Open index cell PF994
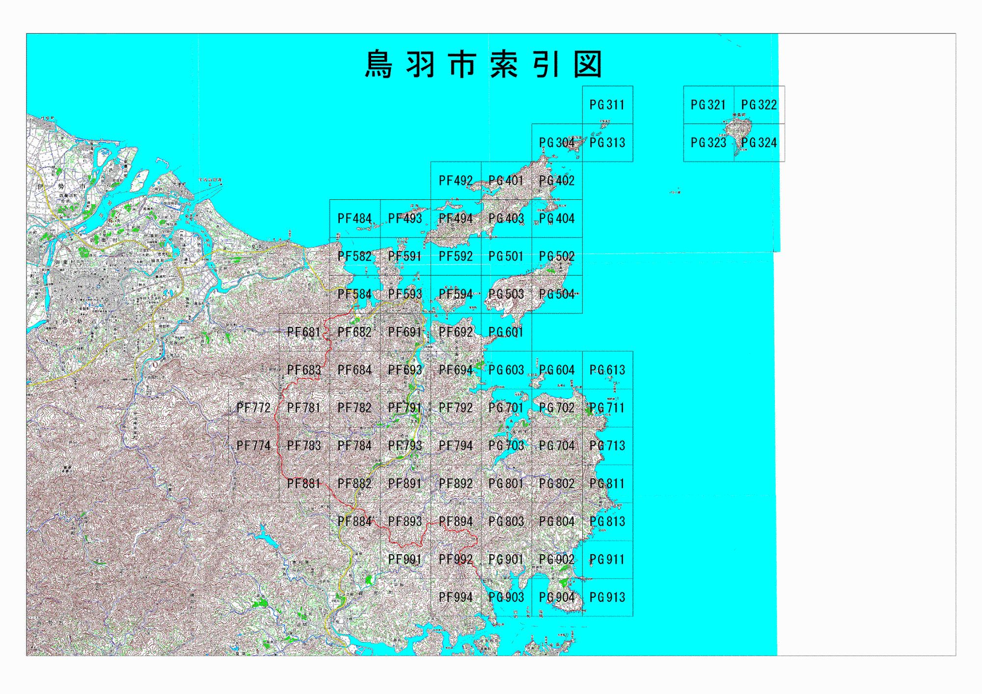Viewport: 982px width, 694px height. click(x=456, y=597)
